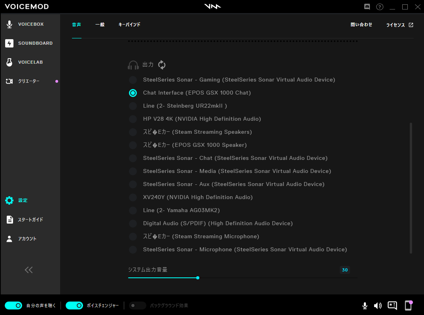Click the 問い合わせ contact link
This screenshot has height=315, width=424.
(361, 25)
